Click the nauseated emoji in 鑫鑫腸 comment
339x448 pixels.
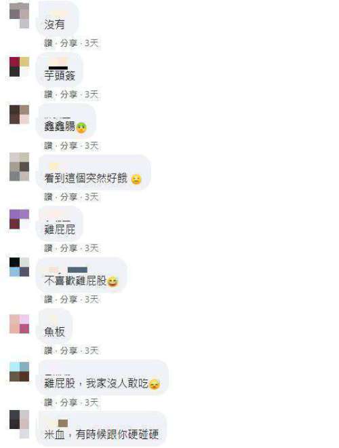tap(81, 128)
